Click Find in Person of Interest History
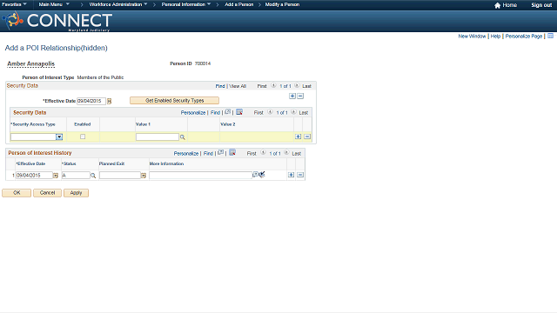 point(208,153)
